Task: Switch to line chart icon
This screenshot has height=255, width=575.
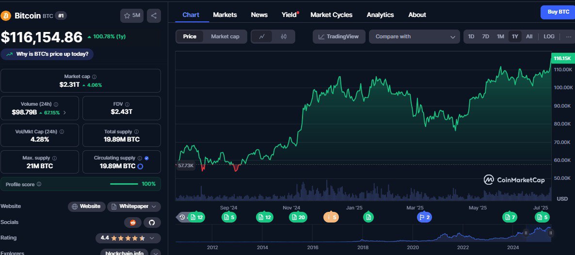Action: click(262, 36)
